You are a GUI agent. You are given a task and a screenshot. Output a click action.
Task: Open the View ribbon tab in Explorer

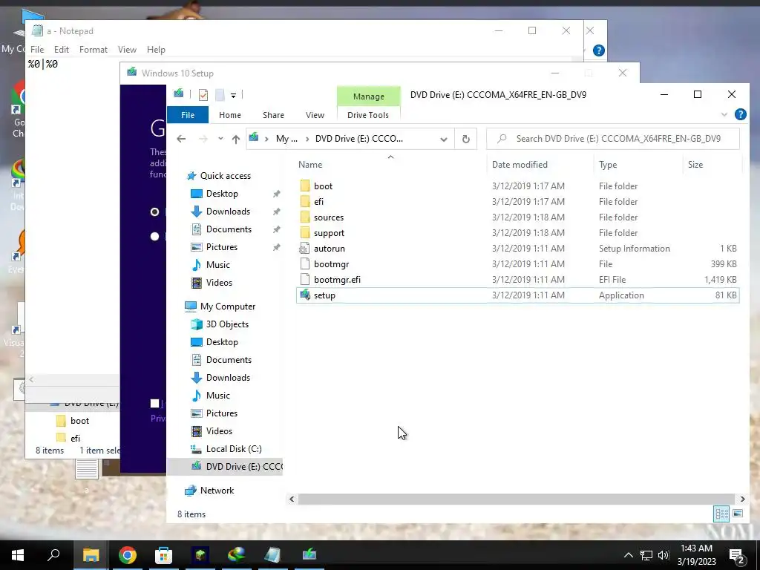(315, 115)
